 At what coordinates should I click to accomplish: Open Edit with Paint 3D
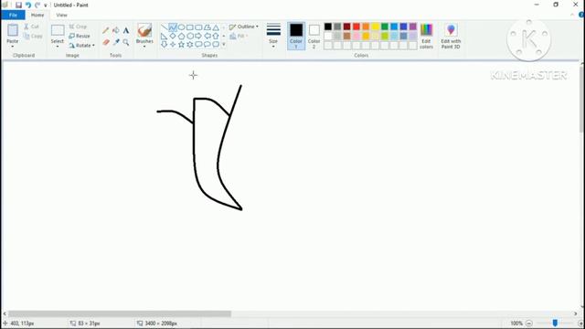click(451, 36)
